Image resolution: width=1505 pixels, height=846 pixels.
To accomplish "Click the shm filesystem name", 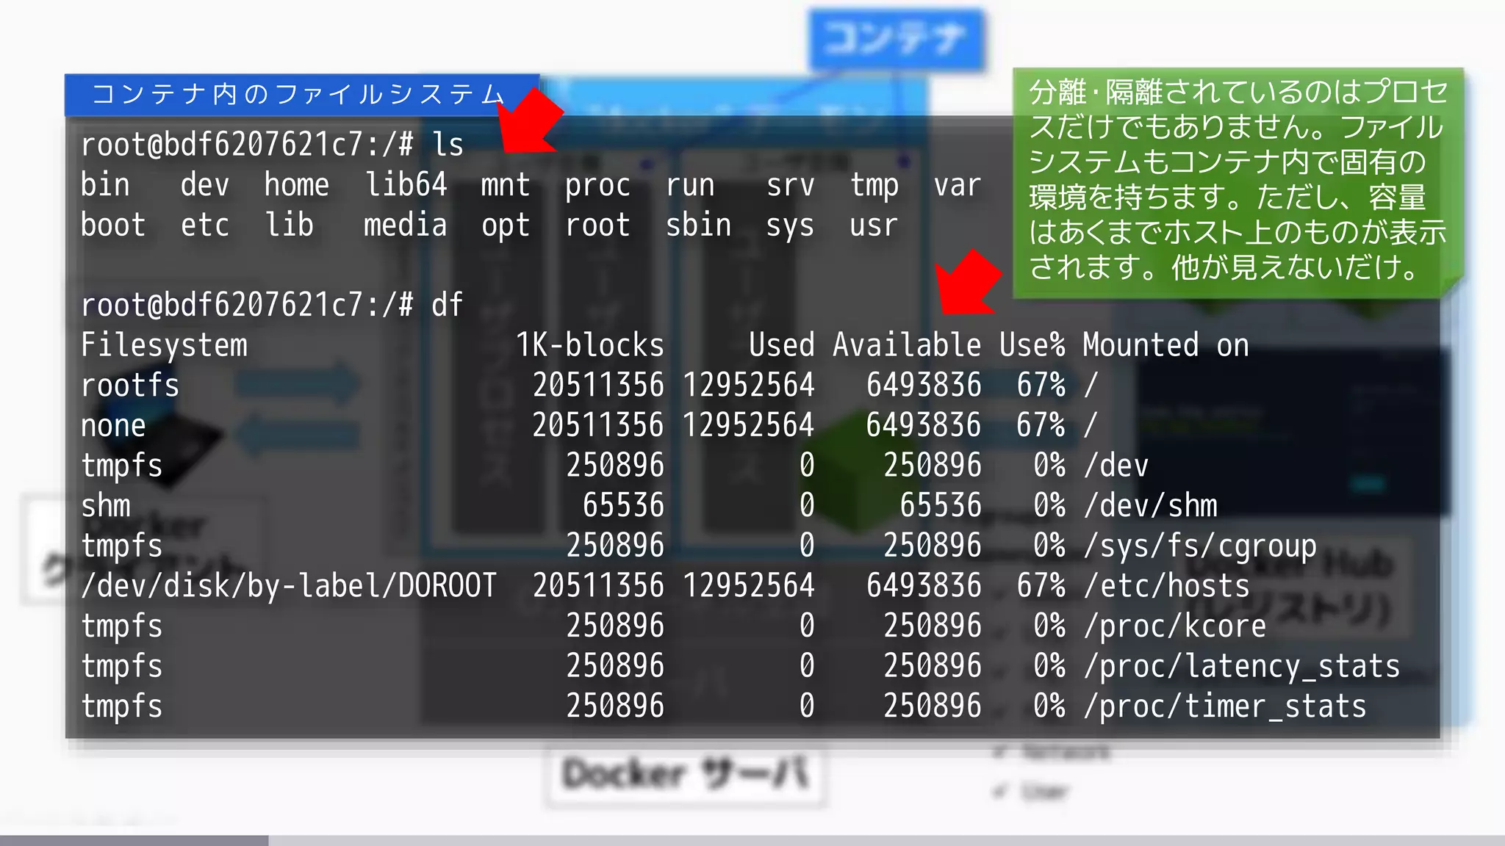I will (105, 505).
